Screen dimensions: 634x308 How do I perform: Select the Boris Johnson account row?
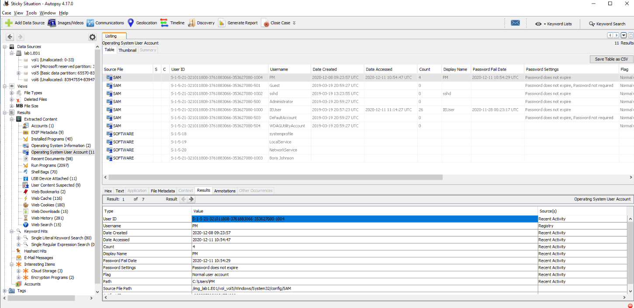coord(367,158)
